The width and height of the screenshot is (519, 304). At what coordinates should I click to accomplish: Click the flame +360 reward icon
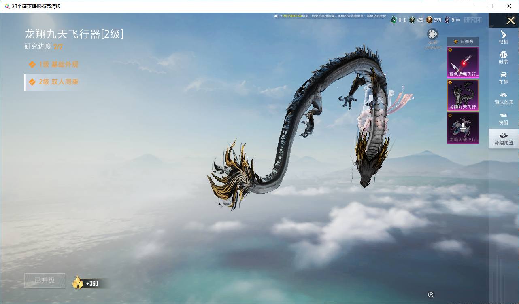78,283
